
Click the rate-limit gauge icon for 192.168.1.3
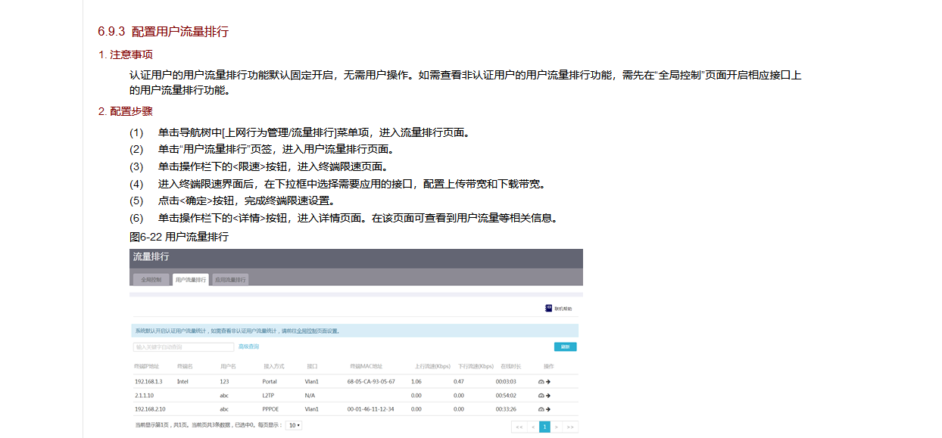pyautogui.click(x=541, y=382)
